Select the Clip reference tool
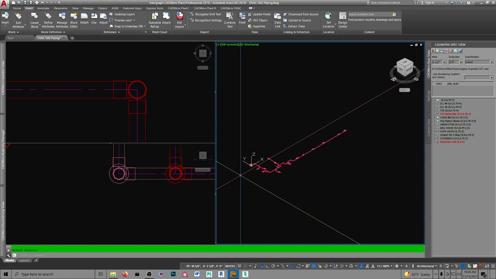The image size is (496, 279). coord(94,18)
